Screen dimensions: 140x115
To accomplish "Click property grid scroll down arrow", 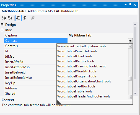I will point(135,93).
